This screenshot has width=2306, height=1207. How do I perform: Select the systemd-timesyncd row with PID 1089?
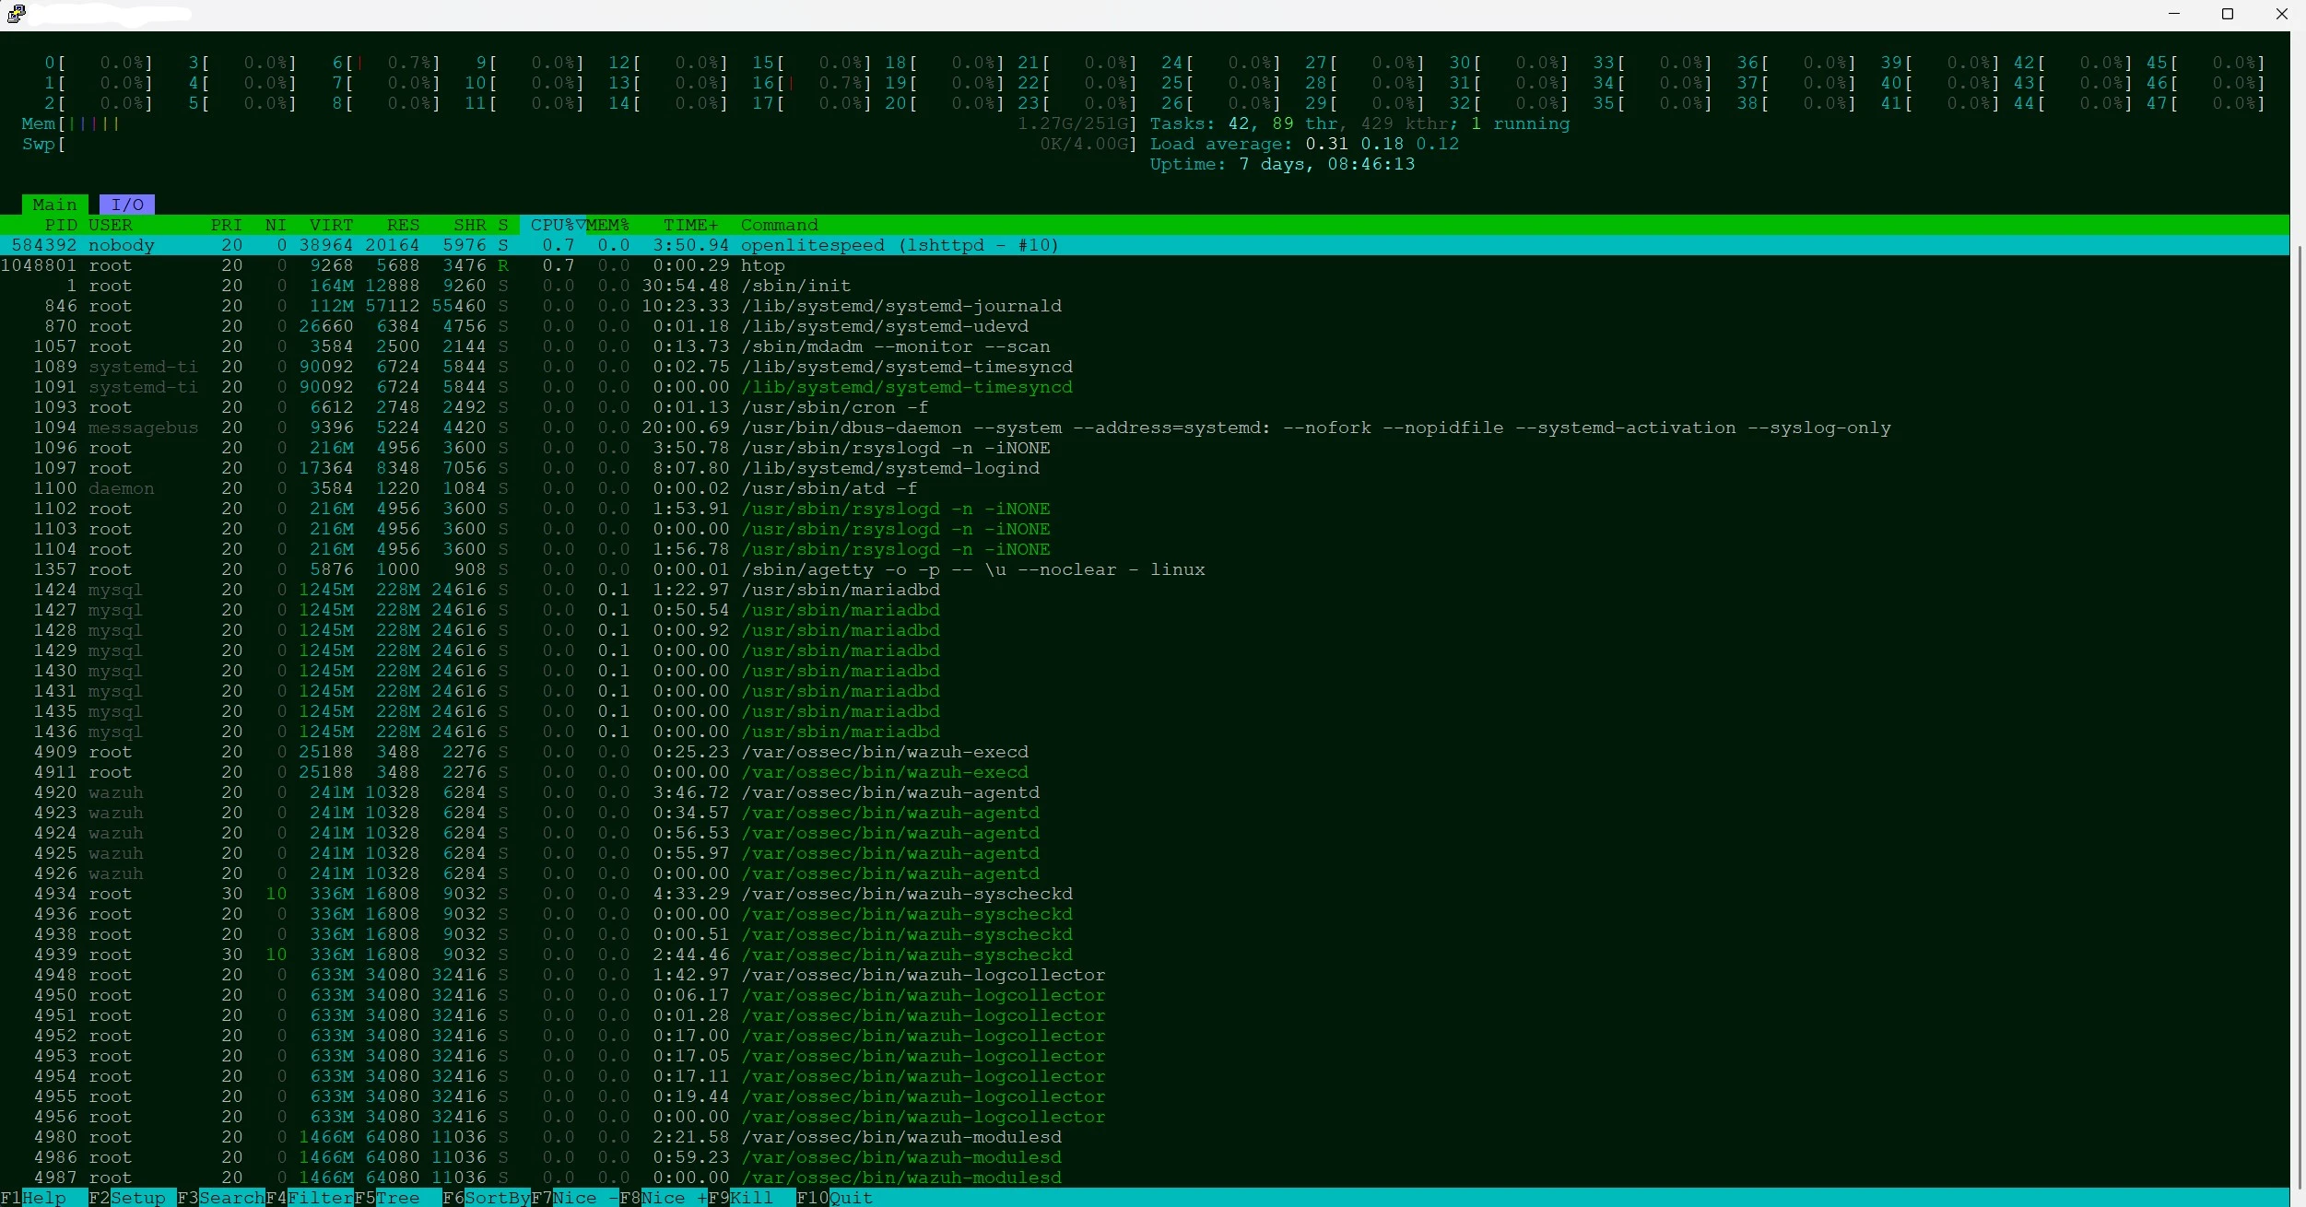(1145, 367)
